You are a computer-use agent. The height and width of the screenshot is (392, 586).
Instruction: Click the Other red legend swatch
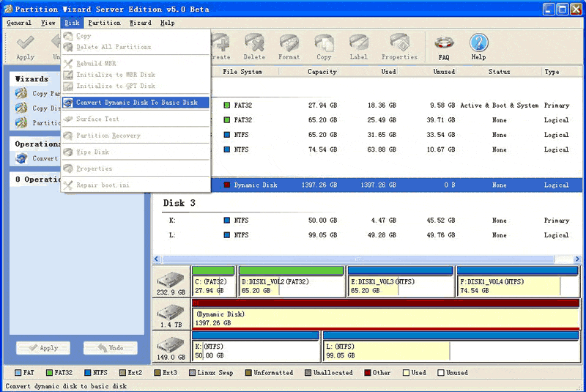pyautogui.click(x=368, y=372)
